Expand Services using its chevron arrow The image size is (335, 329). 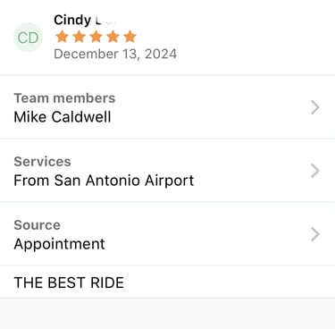(315, 171)
